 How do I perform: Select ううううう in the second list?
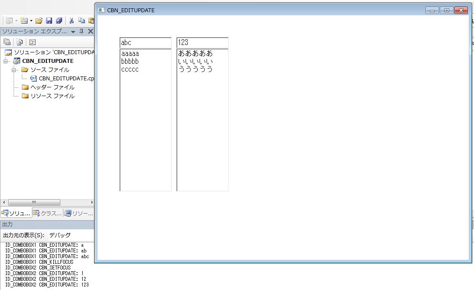(x=195, y=69)
